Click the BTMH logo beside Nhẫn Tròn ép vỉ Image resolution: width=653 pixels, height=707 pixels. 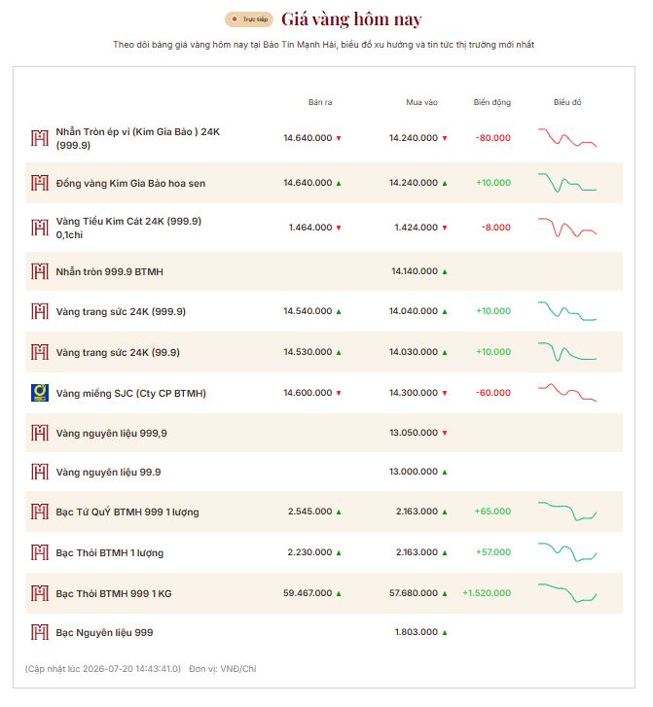tap(40, 138)
